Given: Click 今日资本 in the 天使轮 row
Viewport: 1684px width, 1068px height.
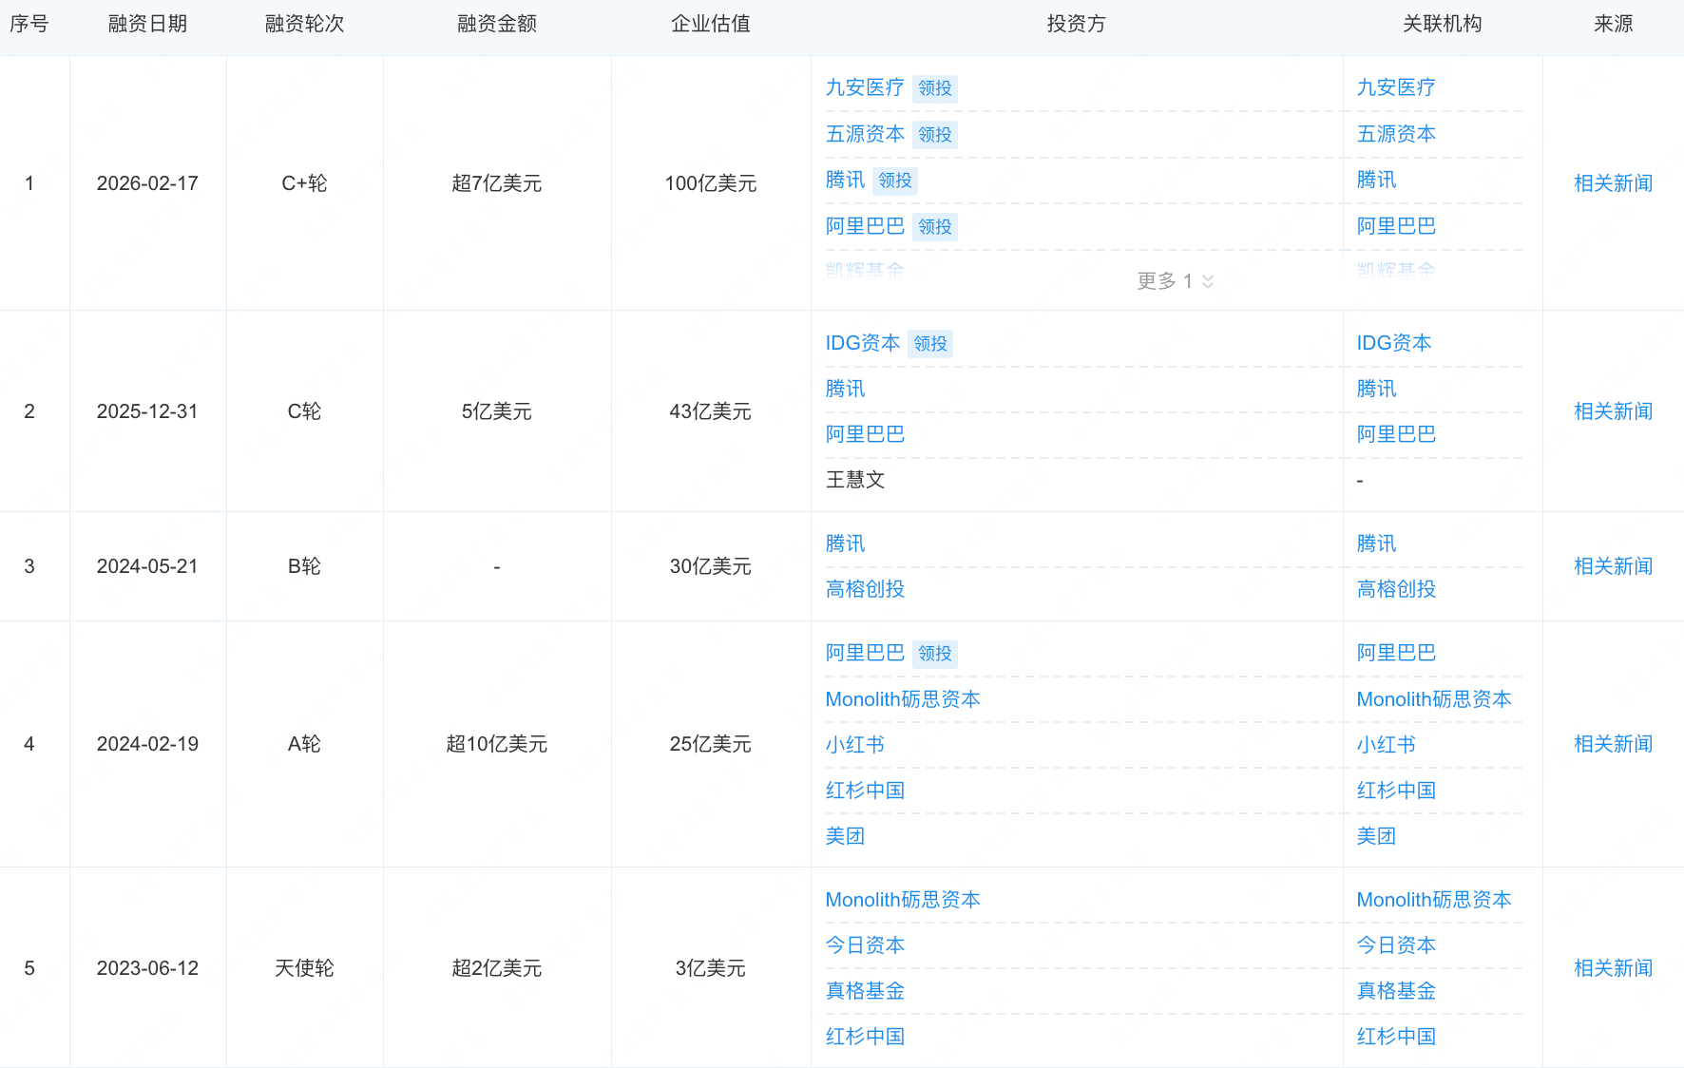Looking at the screenshot, I should pyautogui.click(x=865, y=944).
